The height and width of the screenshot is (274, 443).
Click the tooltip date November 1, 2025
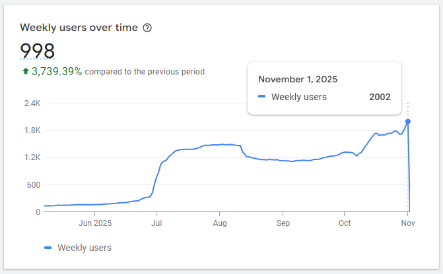pyautogui.click(x=298, y=79)
